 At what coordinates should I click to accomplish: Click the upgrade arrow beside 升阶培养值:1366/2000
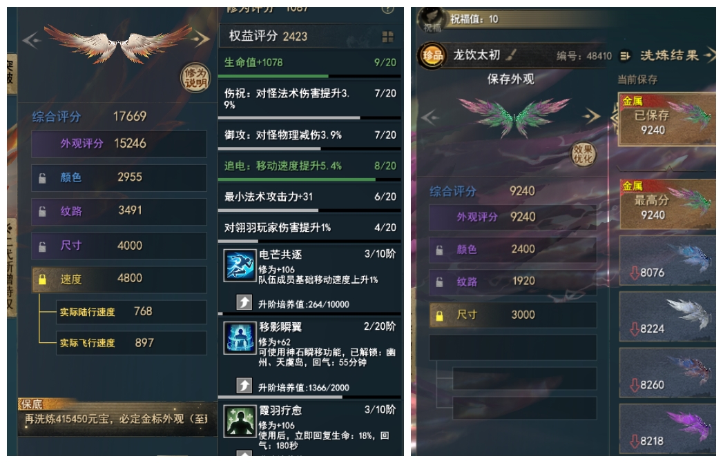244,386
